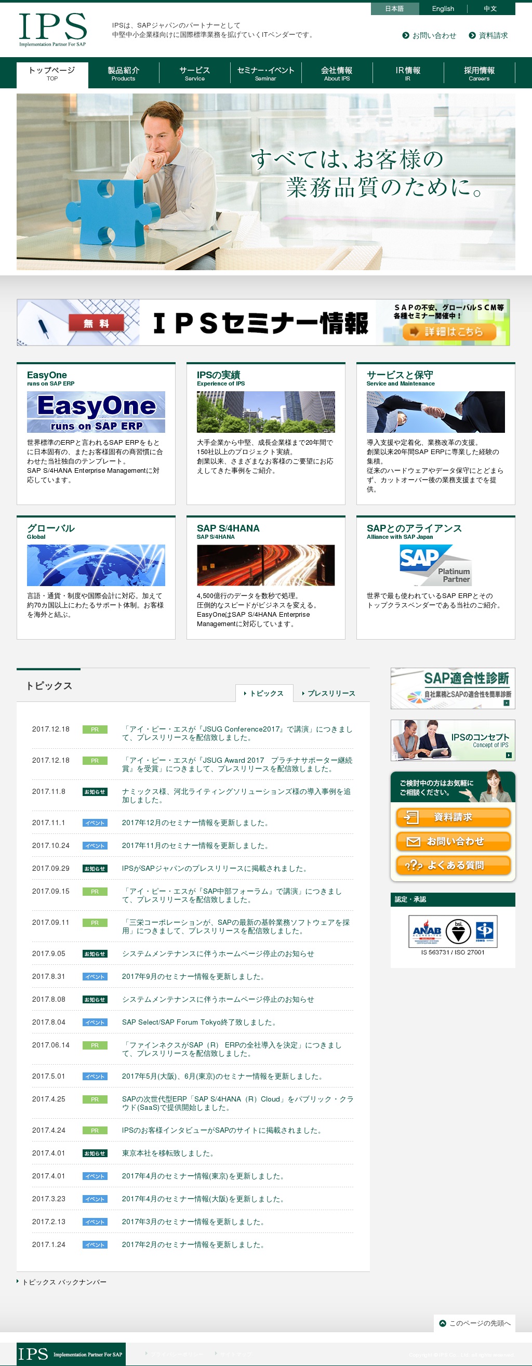Open the JSUG Conference2017 press release link
Screen dimensions: 532x1366
[x=237, y=733]
